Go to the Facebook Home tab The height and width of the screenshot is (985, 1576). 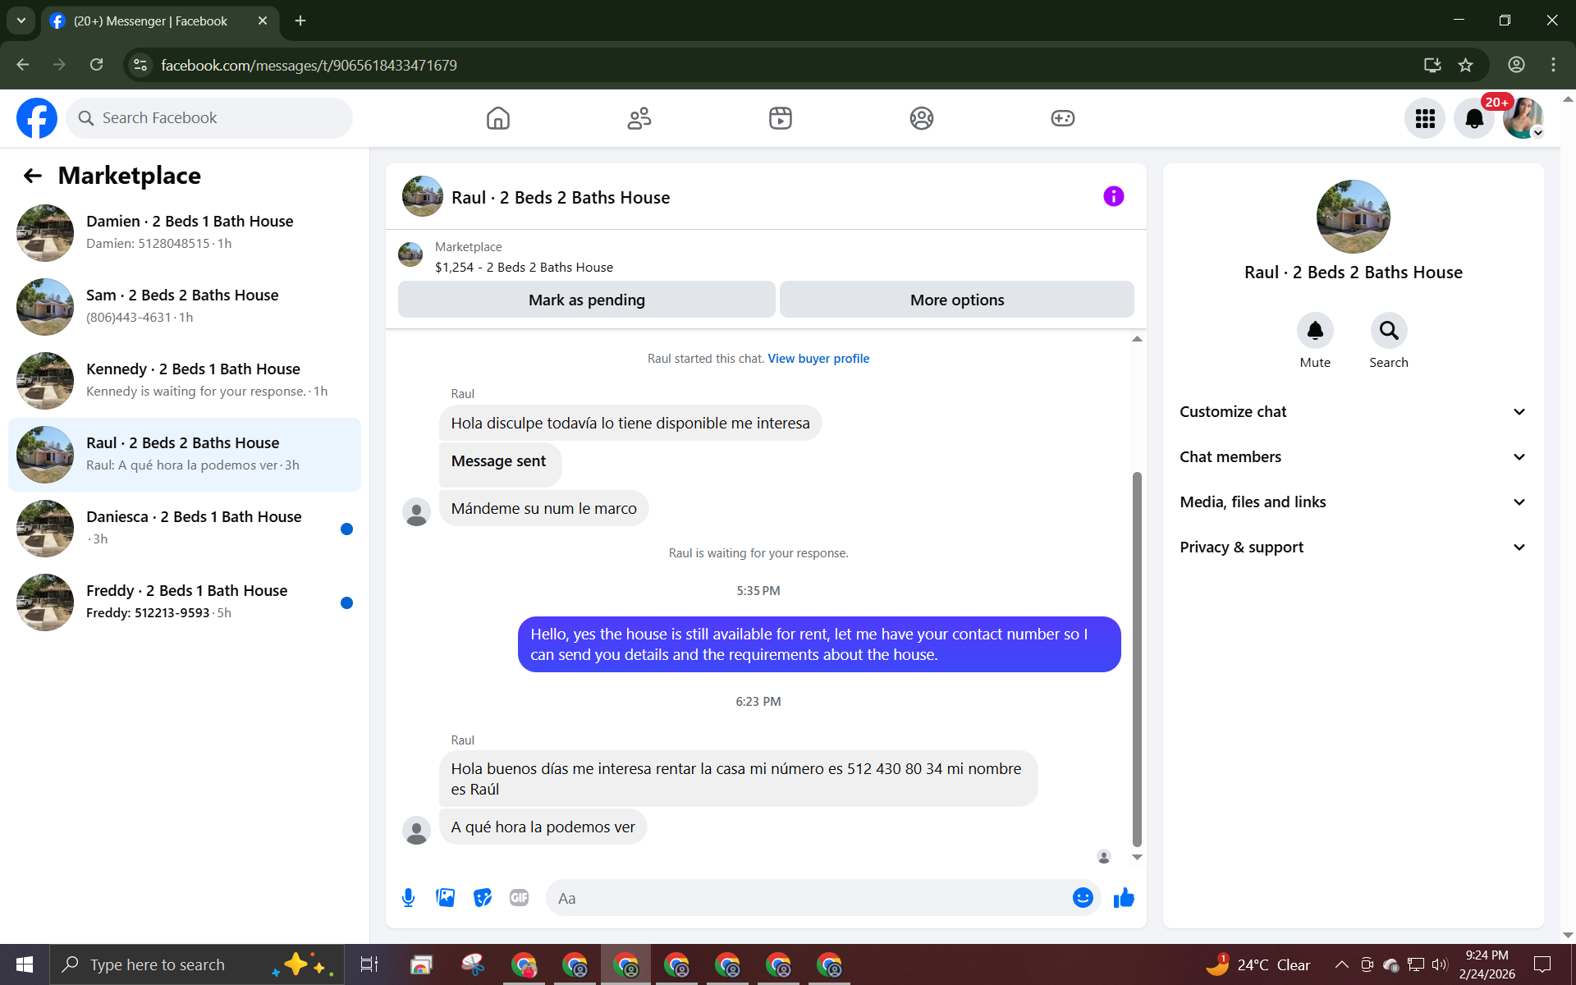click(498, 118)
